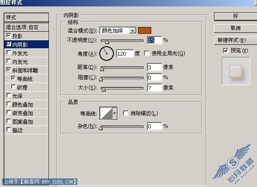Enable the 外发光 outer glow checkbox
257x187 pixels.
click(9, 53)
